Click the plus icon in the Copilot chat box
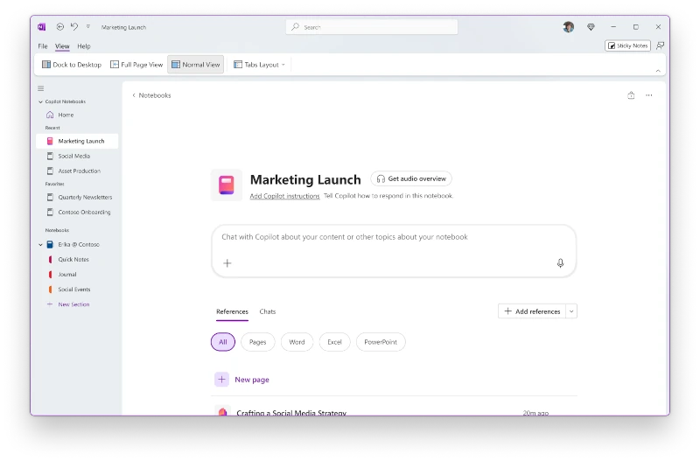The height and width of the screenshot is (461, 700). (227, 262)
